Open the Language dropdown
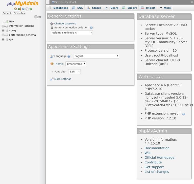 pyautogui.click(x=96, y=56)
